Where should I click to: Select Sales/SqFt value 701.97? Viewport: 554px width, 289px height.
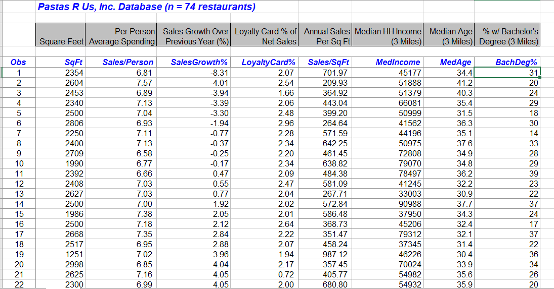coord(325,73)
